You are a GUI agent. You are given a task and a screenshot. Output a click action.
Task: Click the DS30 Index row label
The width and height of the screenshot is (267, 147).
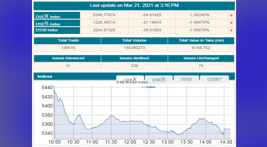(57, 31)
